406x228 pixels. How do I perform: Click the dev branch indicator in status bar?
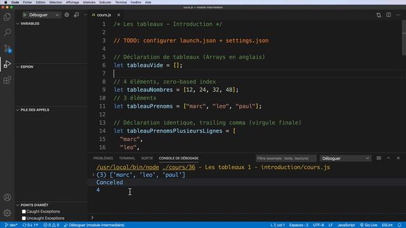point(11,225)
